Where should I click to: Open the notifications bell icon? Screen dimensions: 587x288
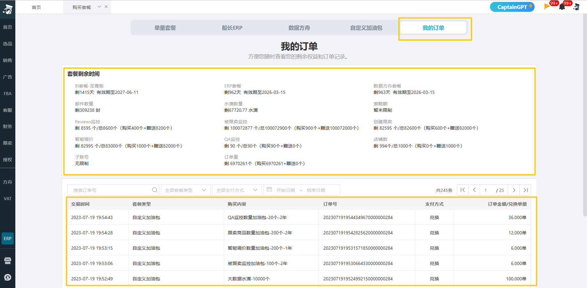[x=562, y=7]
